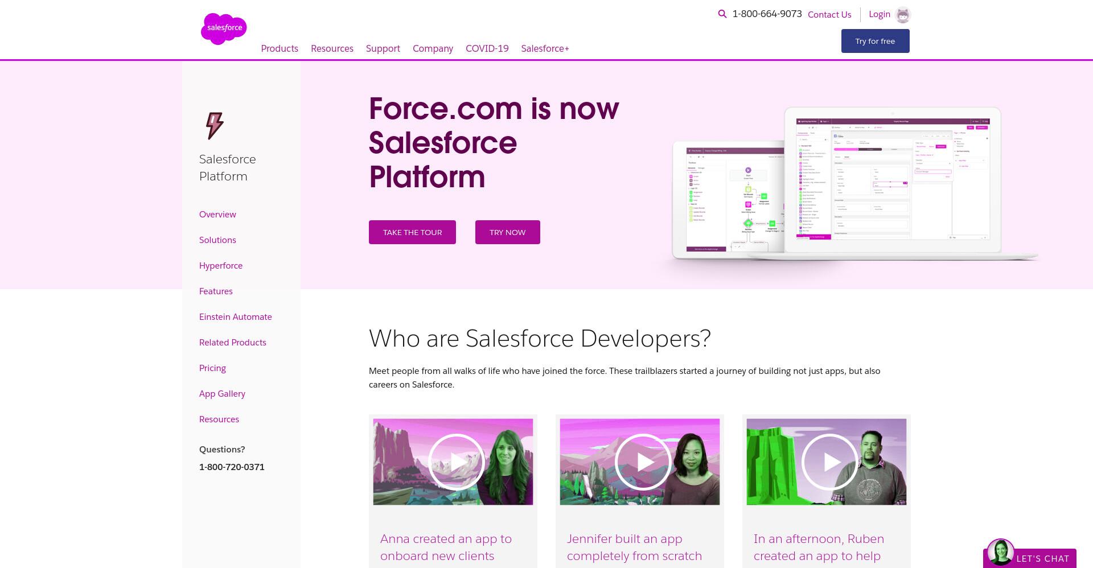
Task: Open the Support navigation item
Action: 383,48
